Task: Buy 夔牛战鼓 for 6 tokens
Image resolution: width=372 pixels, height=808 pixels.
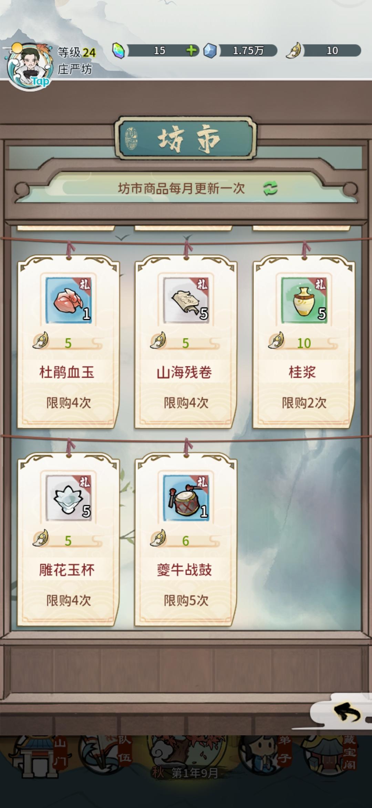Action: click(185, 540)
